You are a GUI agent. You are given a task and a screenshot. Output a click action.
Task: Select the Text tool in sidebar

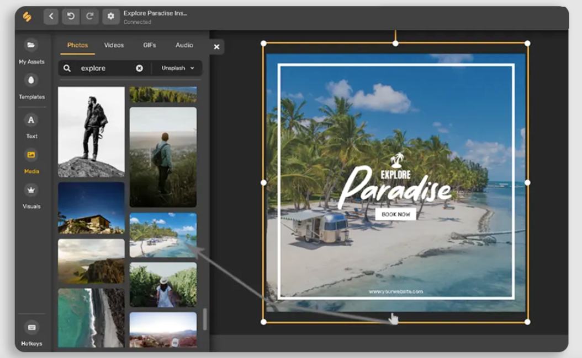(30, 127)
